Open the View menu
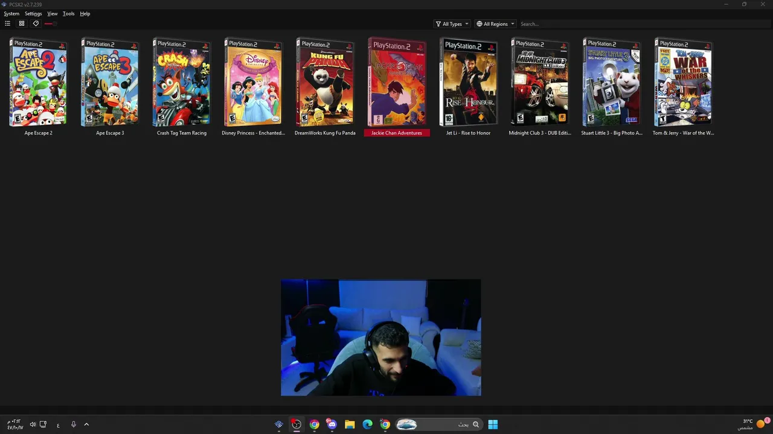 [x=53, y=13]
